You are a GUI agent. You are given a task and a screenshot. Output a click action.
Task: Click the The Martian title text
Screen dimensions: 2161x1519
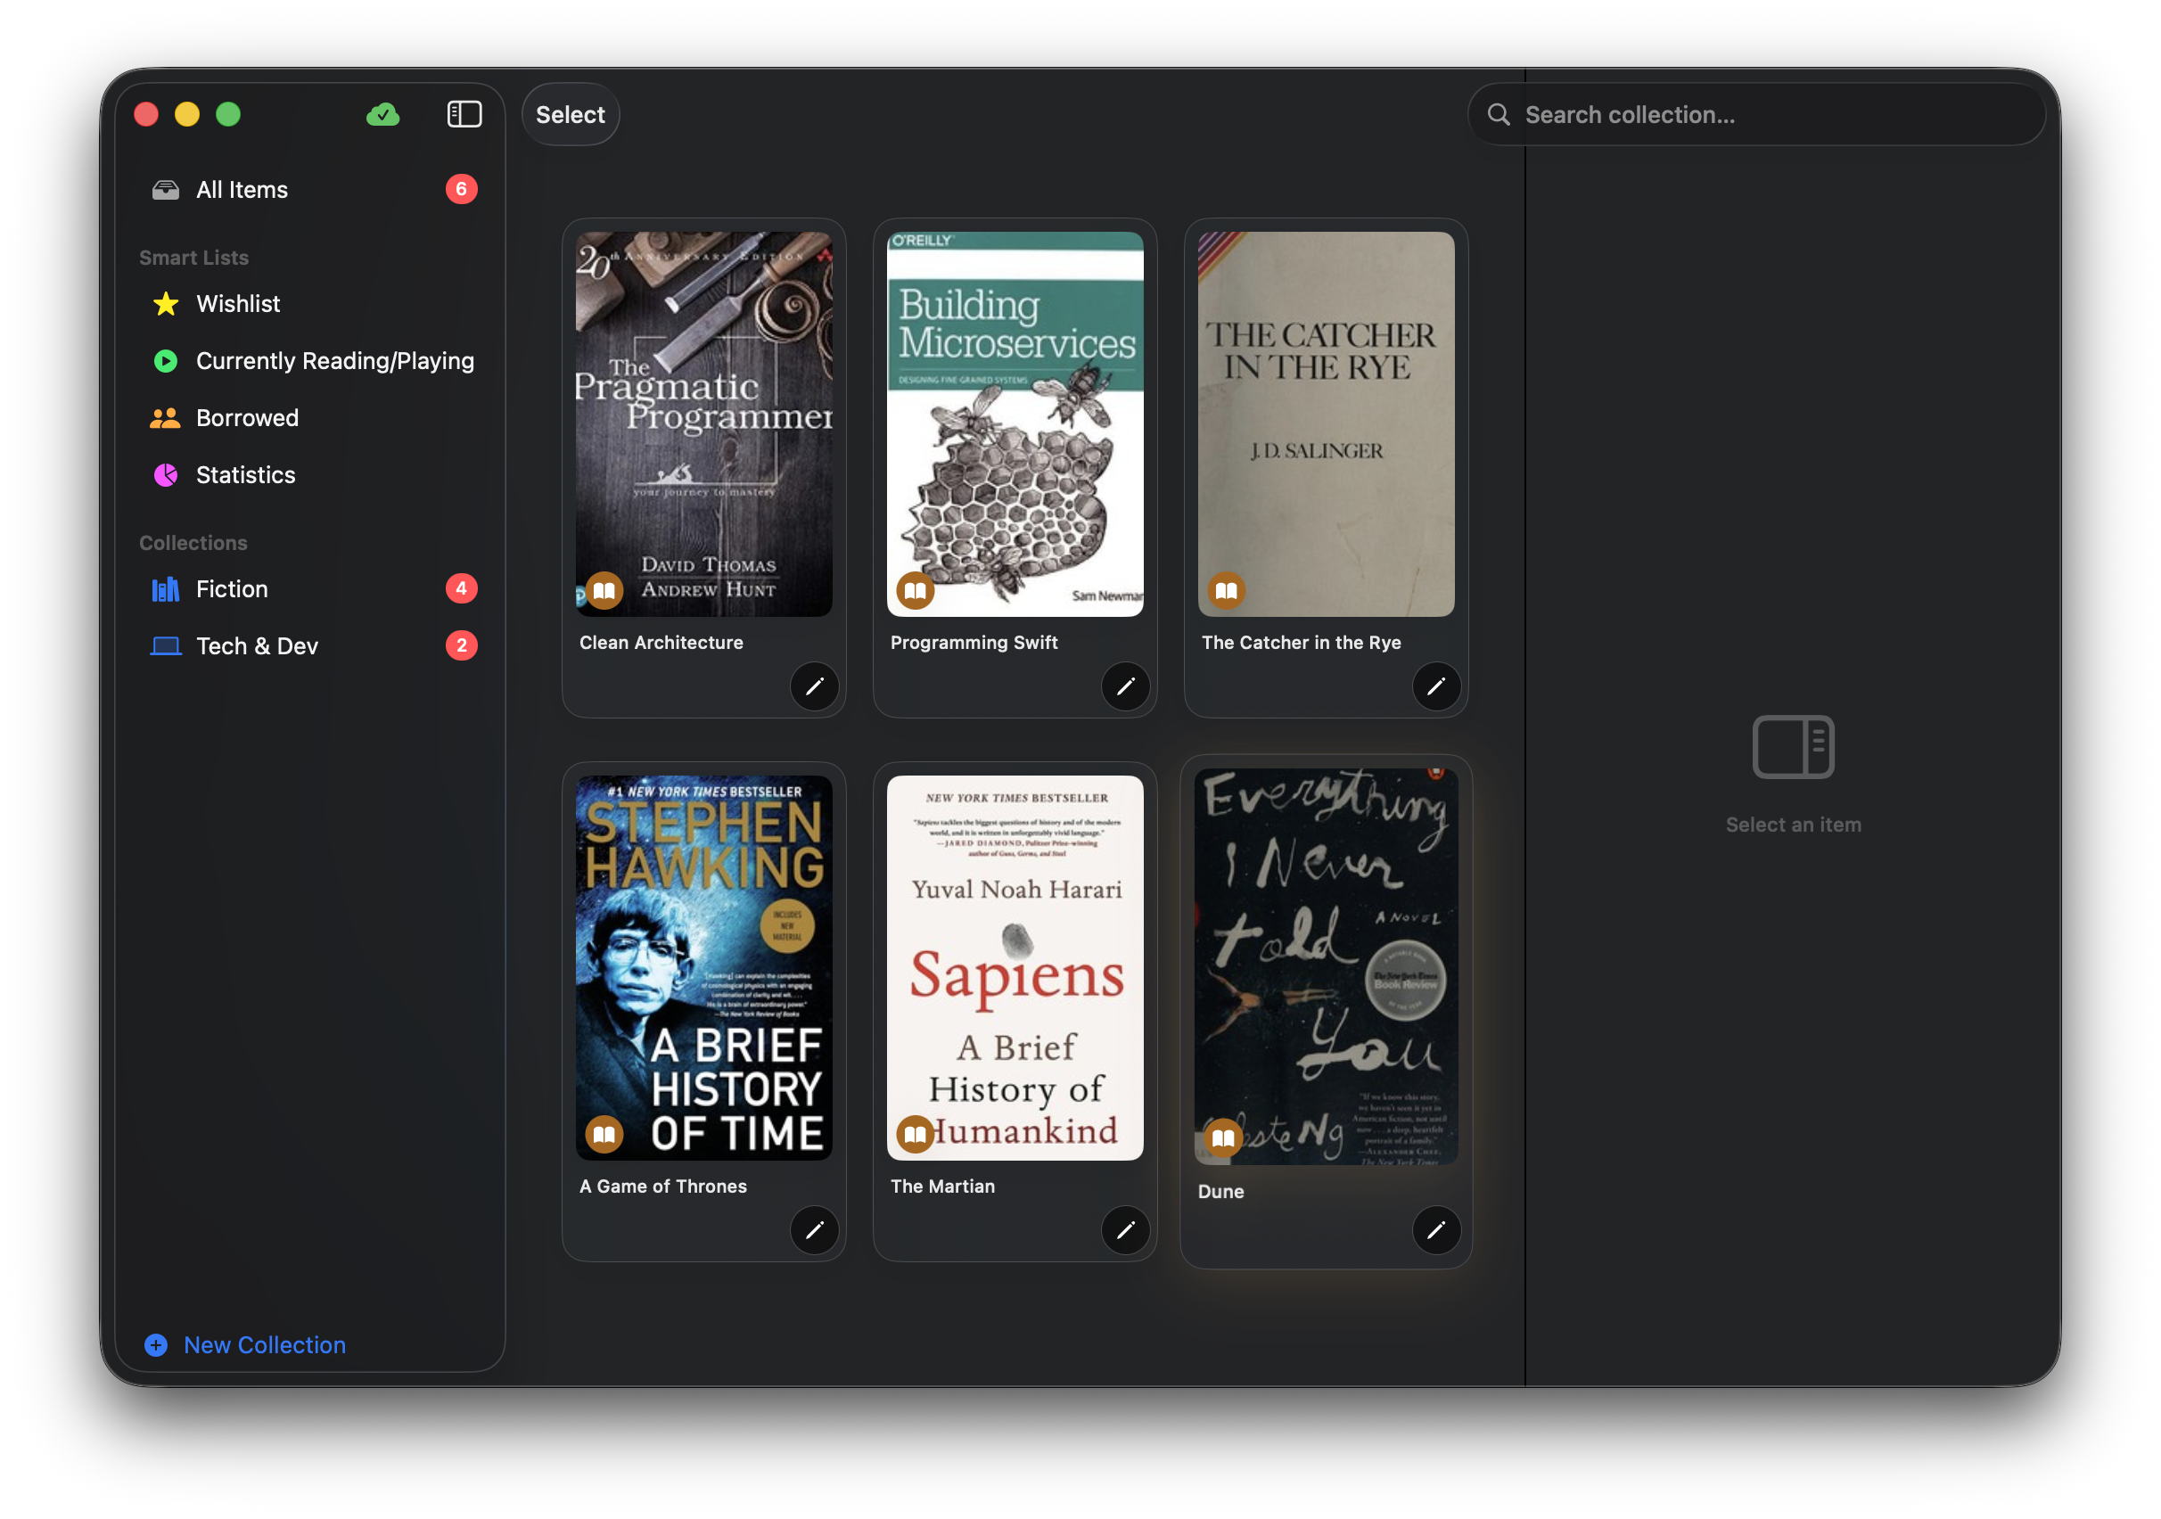click(943, 1186)
